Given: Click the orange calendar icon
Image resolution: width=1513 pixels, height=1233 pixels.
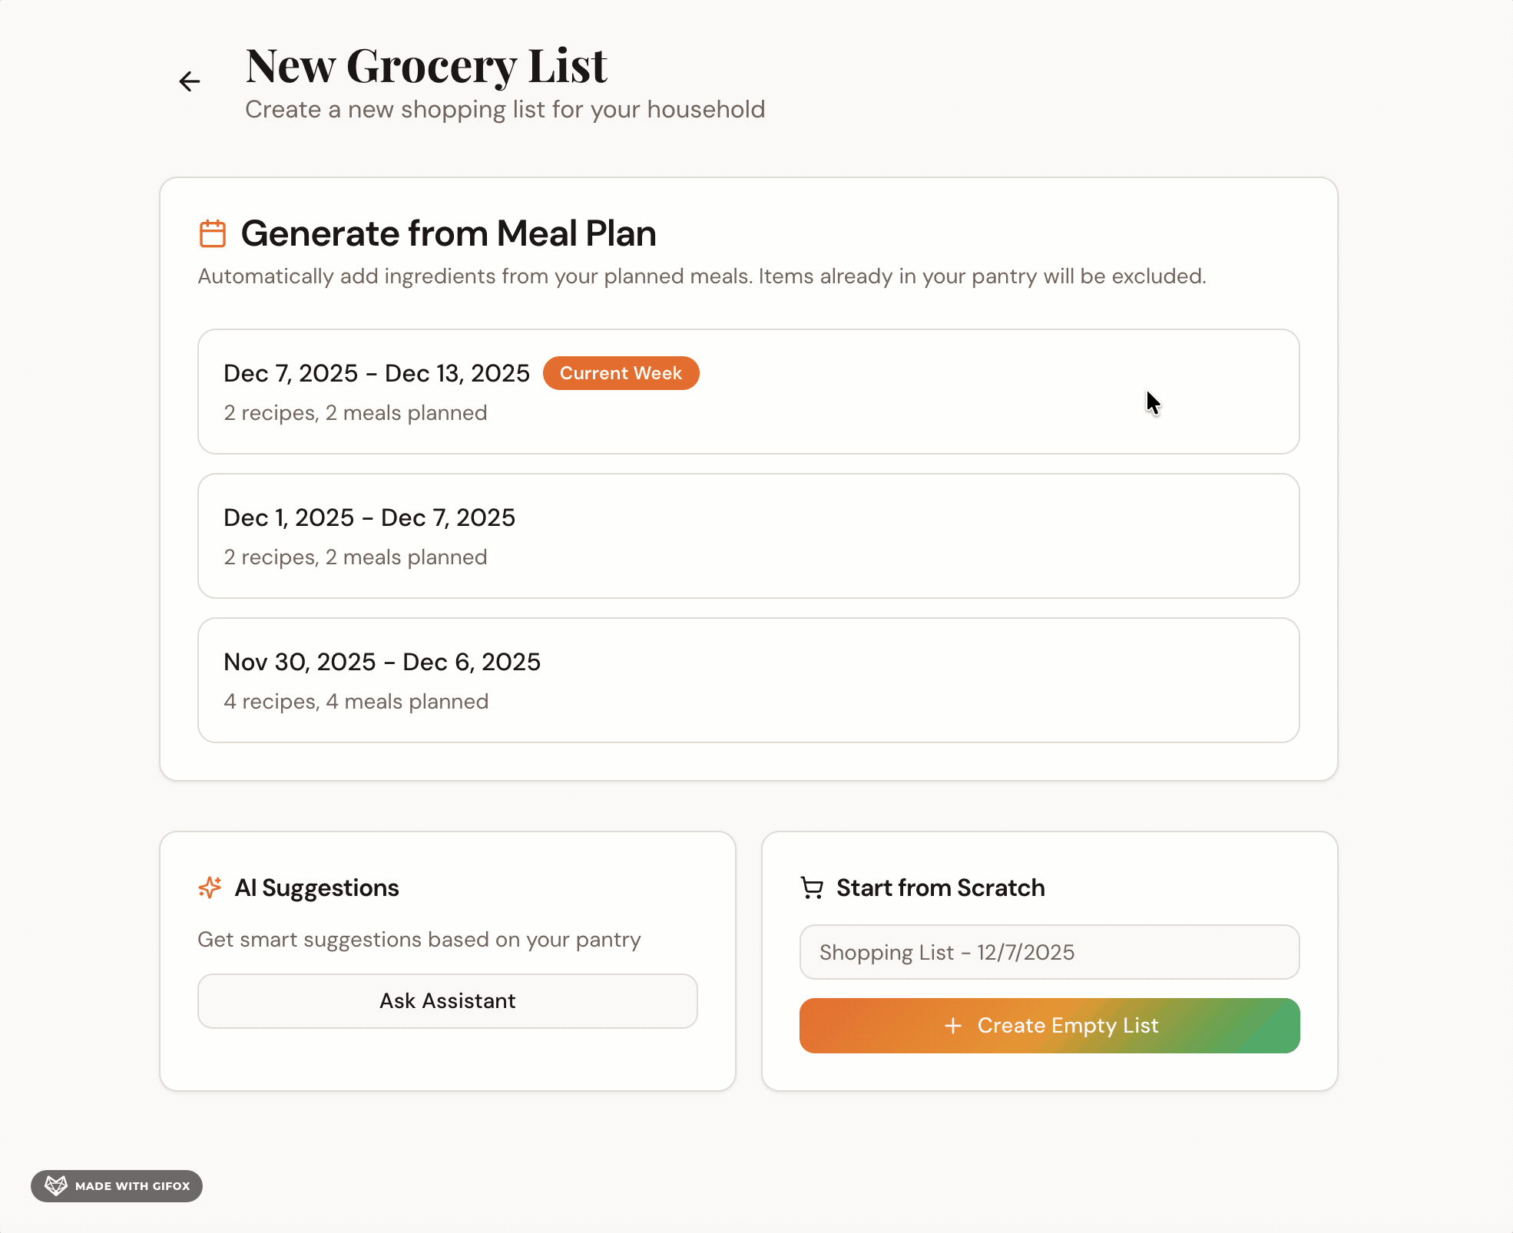Looking at the screenshot, I should coord(213,233).
